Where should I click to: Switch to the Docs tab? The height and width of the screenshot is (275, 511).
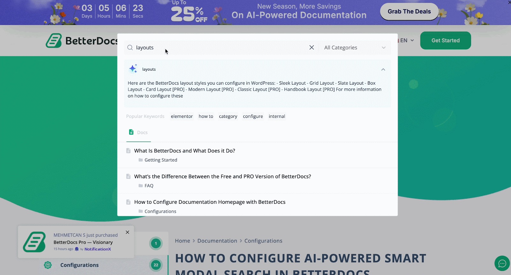coord(138,133)
